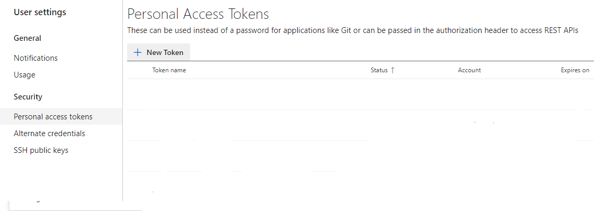Click the plus icon beside New Token
The width and height of the screenshot is (594, 211).
[x=138, y=52]
